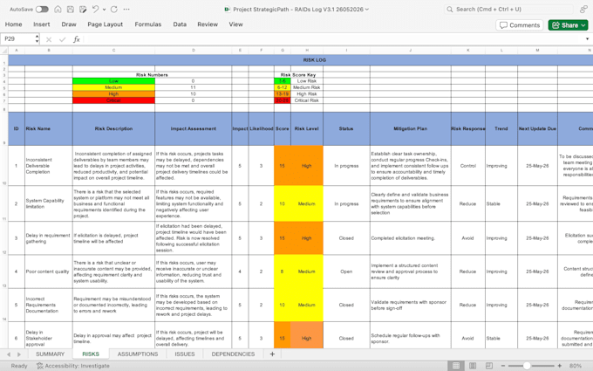Screen dimensions: 593x371
Task: Click the confirm checkmark in formula bar
Action: (63, 39)
